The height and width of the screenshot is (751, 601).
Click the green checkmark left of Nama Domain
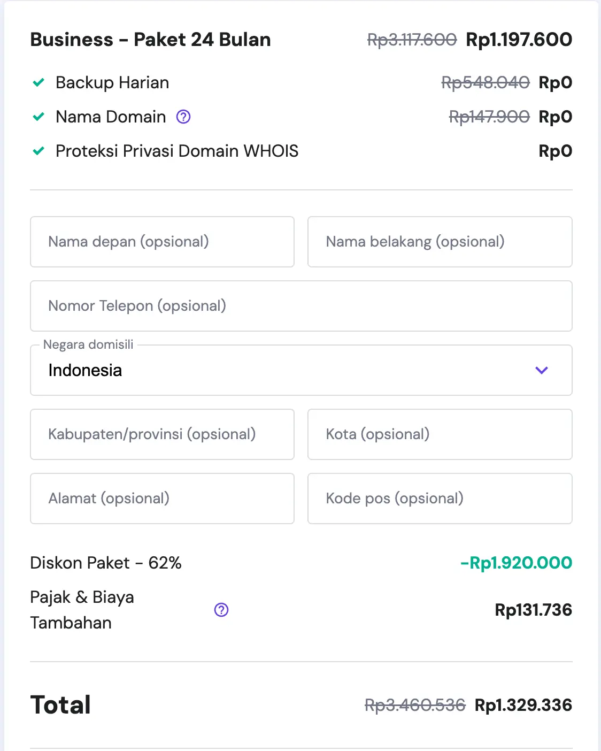(x=38, y=117)
